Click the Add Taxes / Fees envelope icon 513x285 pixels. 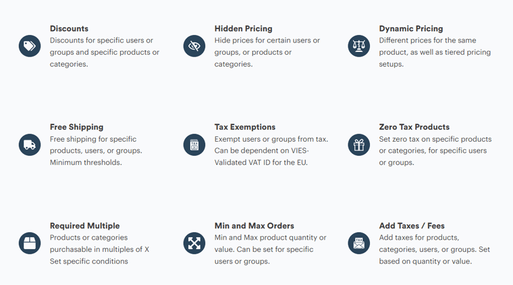(359, 243)
